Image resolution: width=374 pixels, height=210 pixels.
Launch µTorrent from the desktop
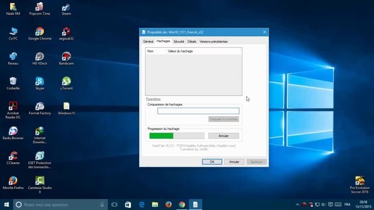[x=66, y=83]
